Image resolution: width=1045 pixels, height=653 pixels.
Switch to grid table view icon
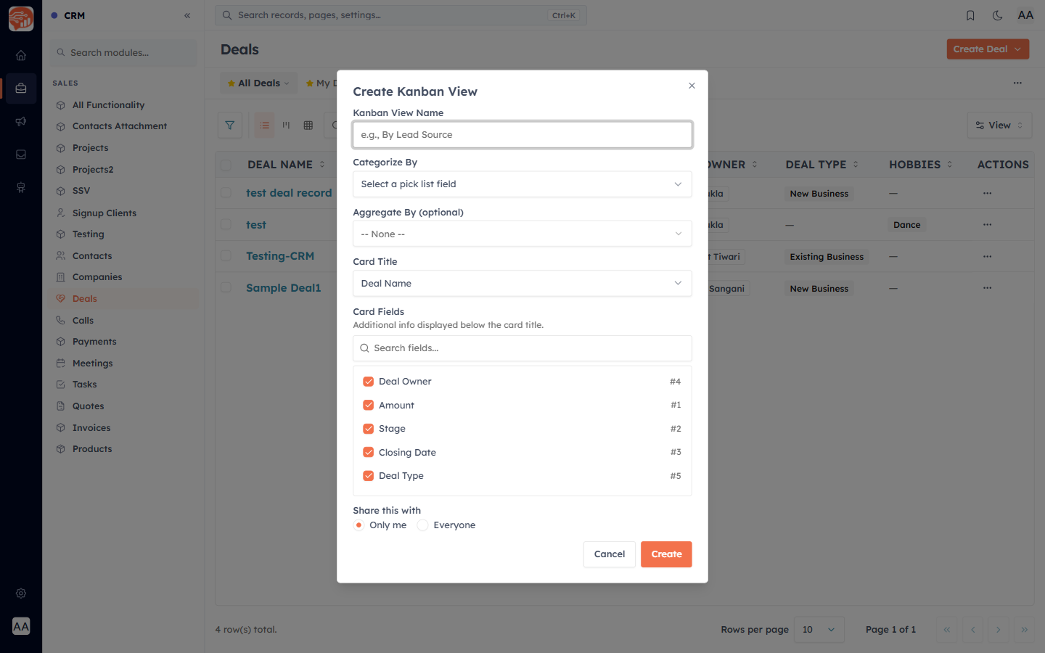308,126
